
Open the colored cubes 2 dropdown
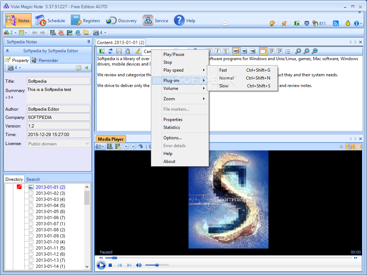coord(10,33)
